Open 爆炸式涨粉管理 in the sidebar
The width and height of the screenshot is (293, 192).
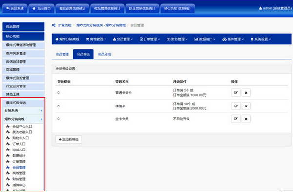[23, 78]
